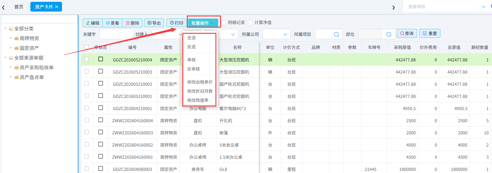492x173 pixels.
Task: Toggle the 计算净值 checkbox
Action: pos(251,22)
